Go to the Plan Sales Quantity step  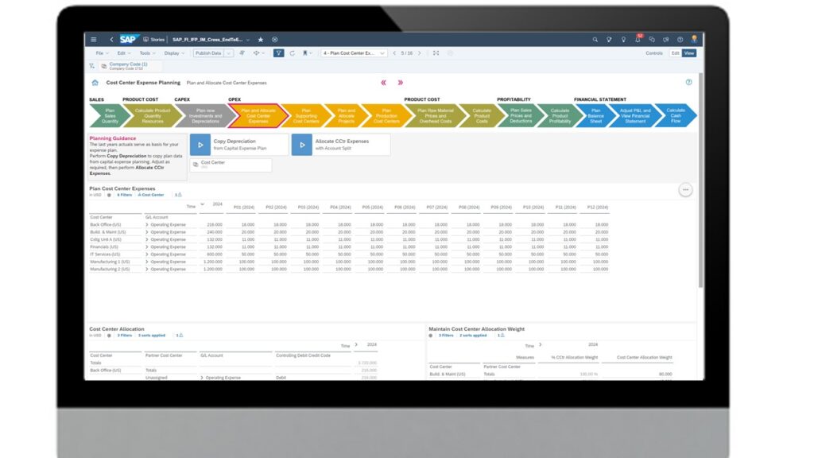[x=110, y=116]
